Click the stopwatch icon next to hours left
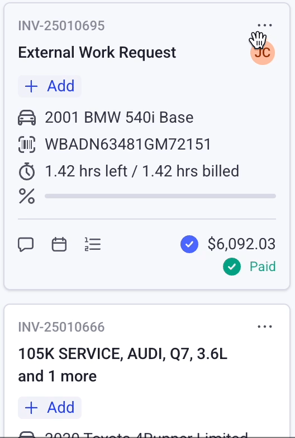The width and height of the screenshot is (295, 438). [27, 171]
